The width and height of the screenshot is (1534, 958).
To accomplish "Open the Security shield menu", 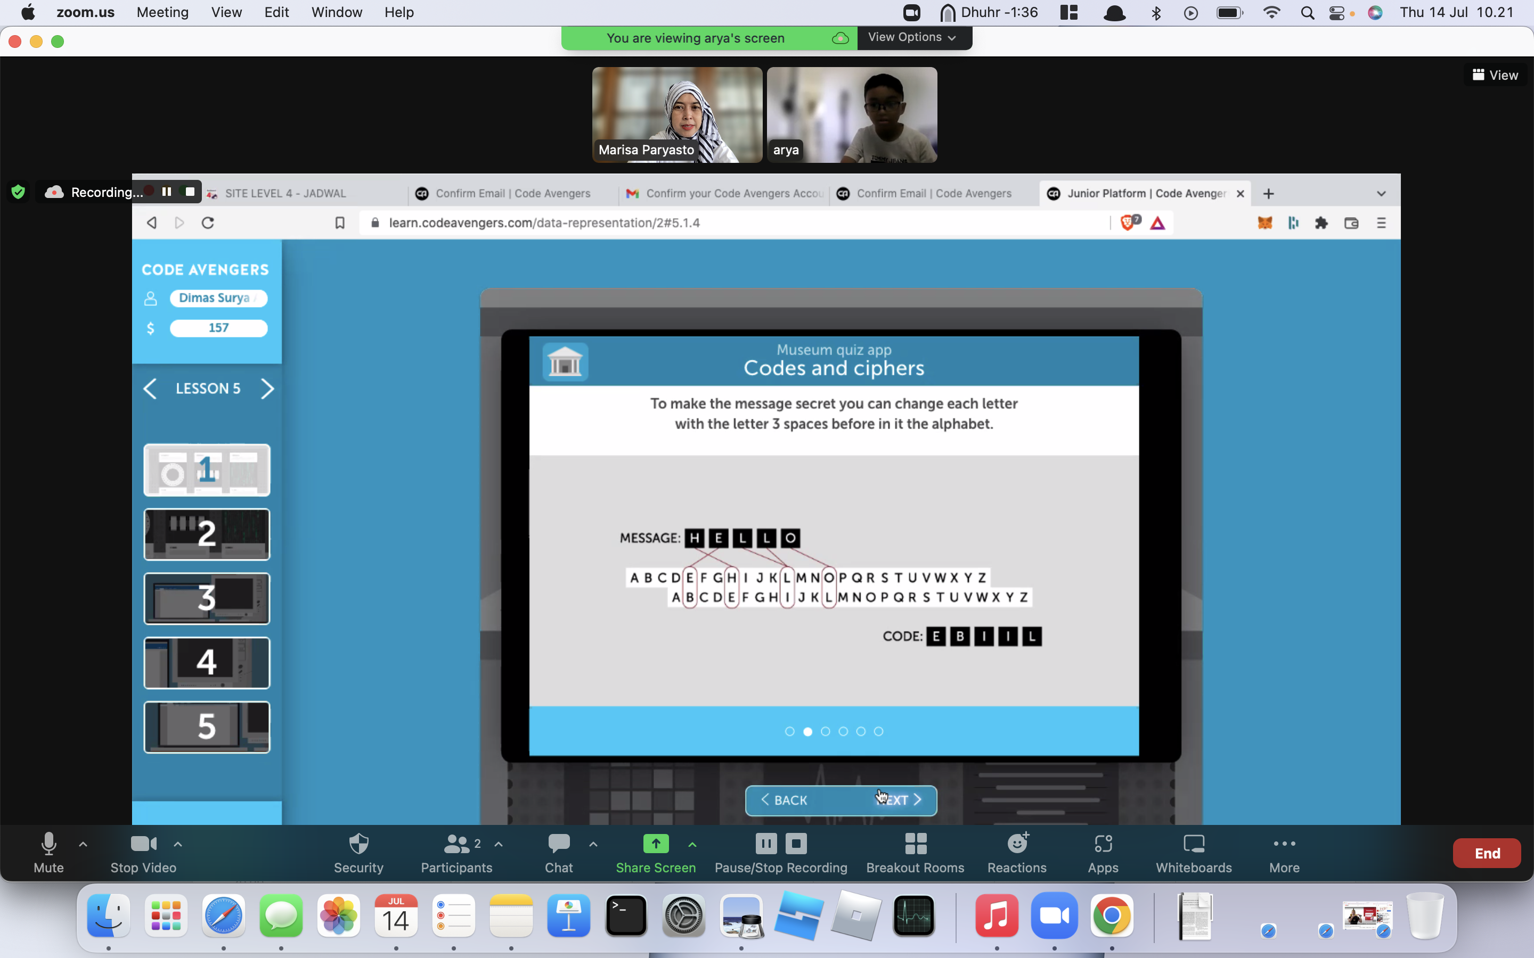I will click(x=359, y=853).
